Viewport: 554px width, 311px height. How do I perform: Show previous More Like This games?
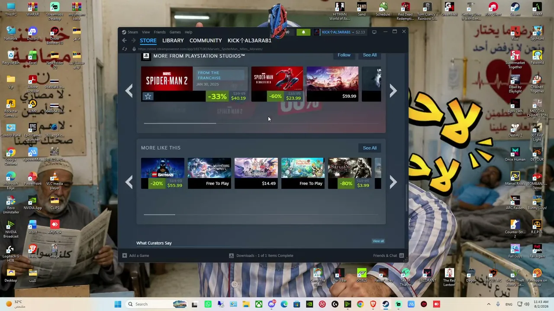point(129,182)
